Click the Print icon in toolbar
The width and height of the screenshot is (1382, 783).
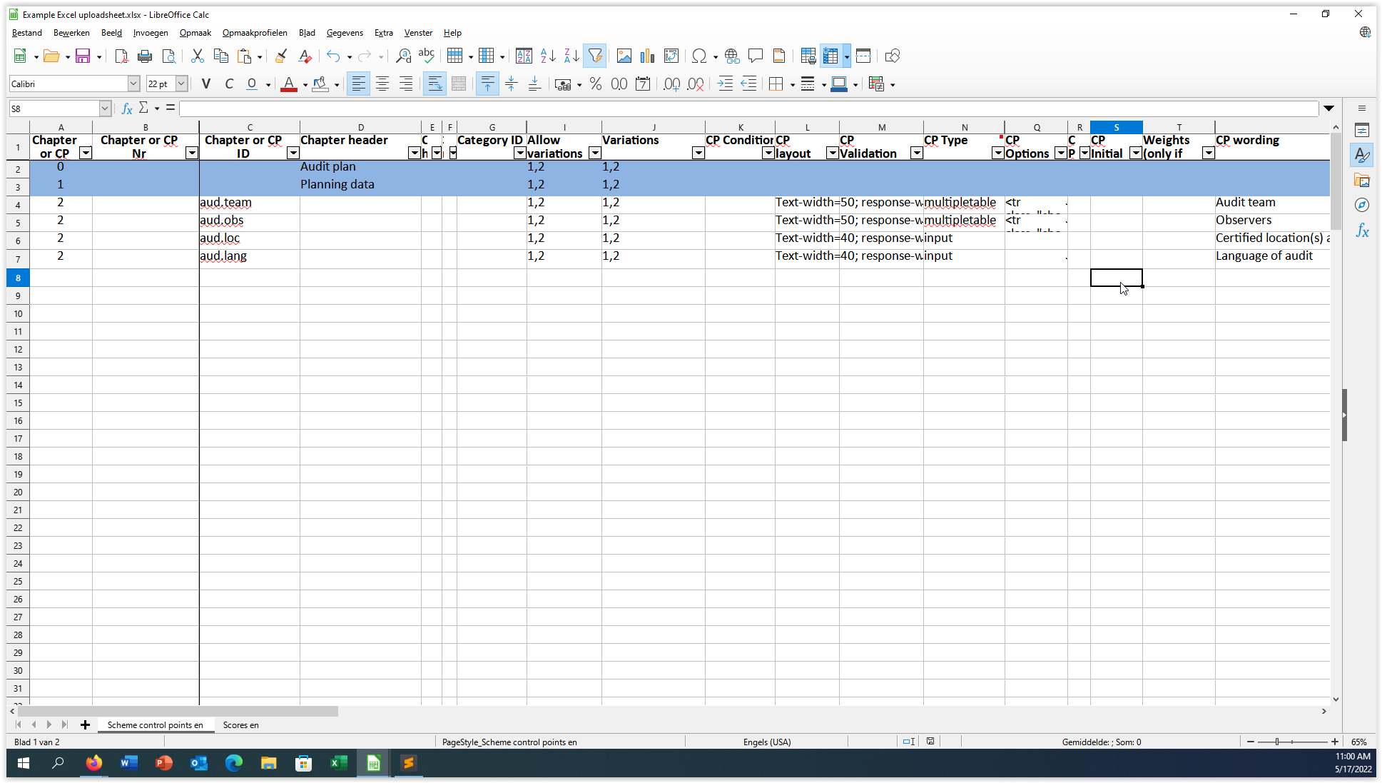145,56
